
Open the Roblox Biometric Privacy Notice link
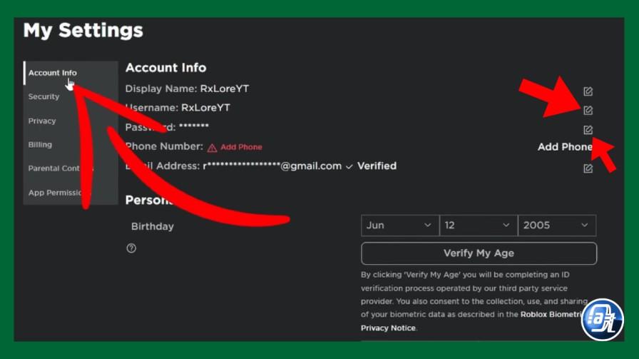pos(470,321)
